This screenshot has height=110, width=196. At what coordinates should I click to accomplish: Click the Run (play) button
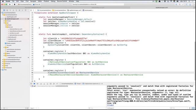point(10,4)
